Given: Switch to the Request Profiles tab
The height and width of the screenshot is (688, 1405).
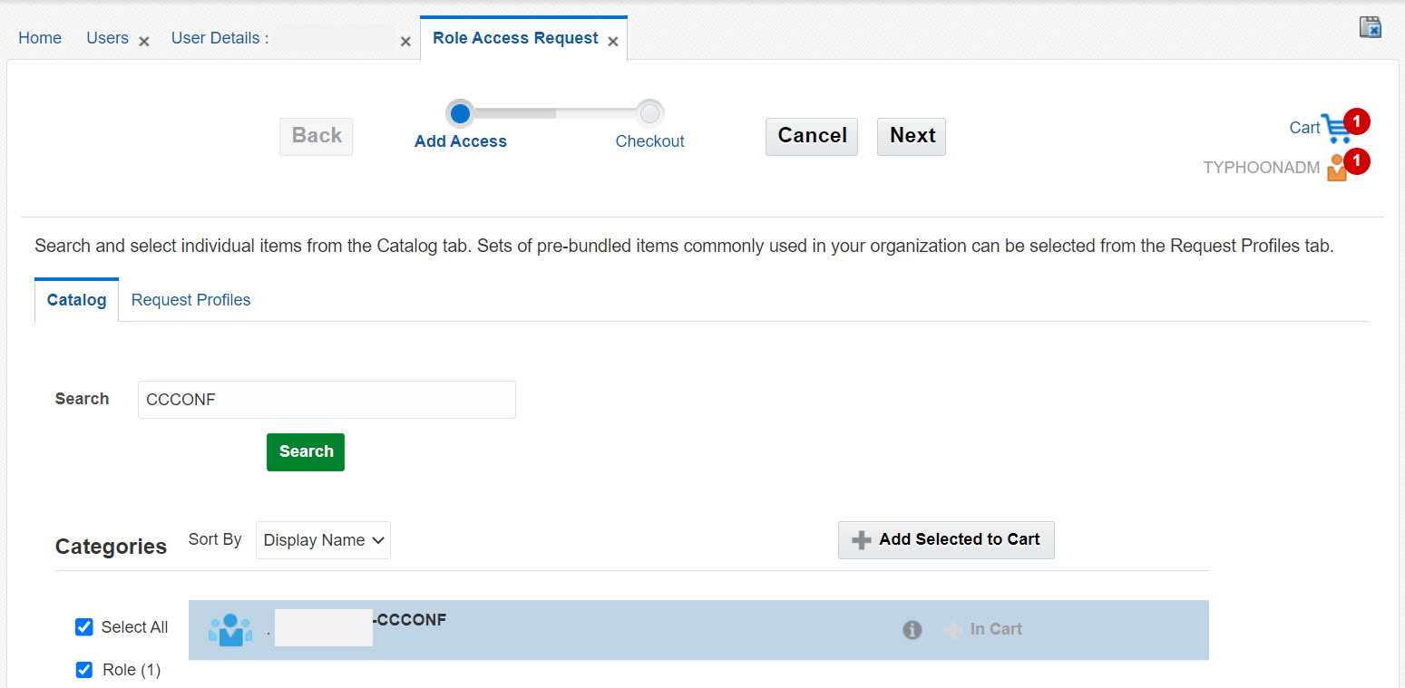Looking at the screenshot, I should 190,299.
